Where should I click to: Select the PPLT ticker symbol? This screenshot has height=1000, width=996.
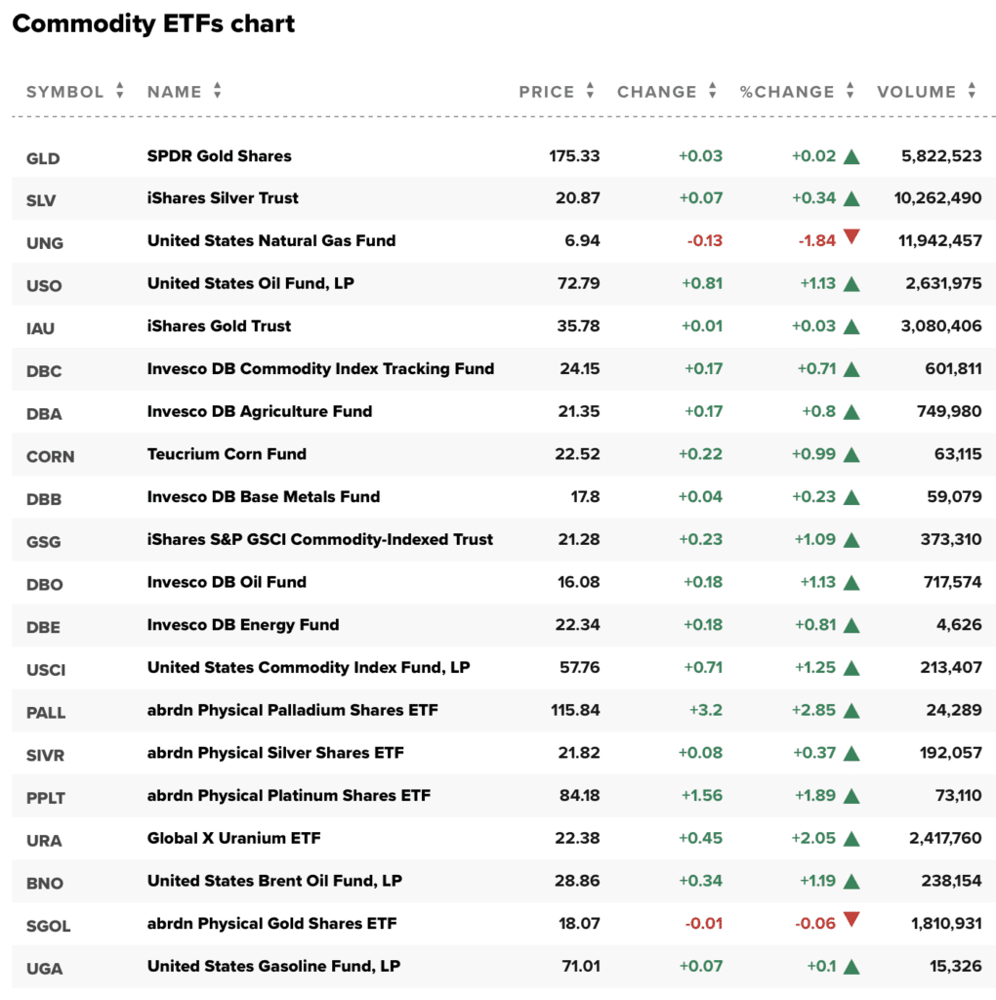[x=46, y=797]
